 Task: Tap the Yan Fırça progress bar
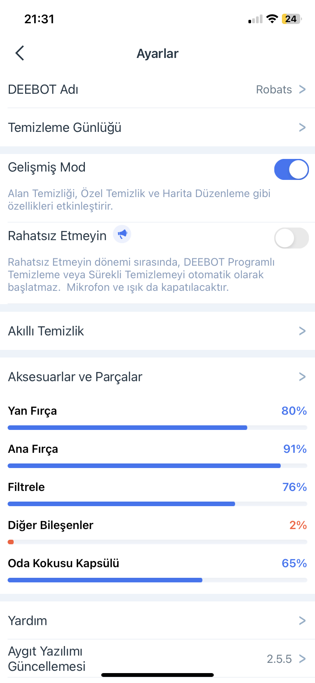[157, 428]
